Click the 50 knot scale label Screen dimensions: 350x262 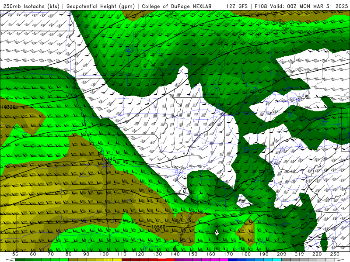(15, 254)
